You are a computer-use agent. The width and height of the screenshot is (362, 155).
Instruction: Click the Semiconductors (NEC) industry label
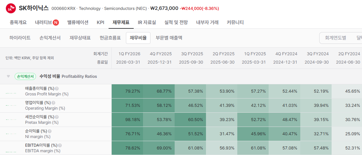point(125,9)
